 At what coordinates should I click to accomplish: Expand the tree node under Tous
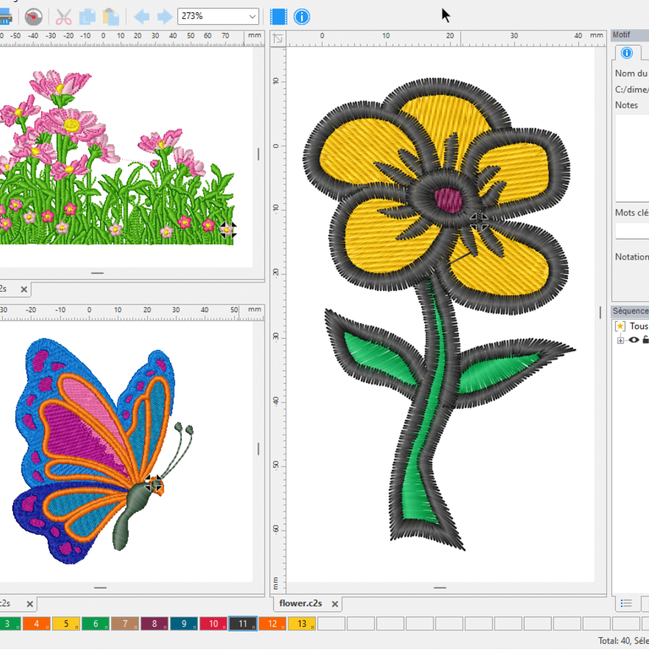click(620, 340)
